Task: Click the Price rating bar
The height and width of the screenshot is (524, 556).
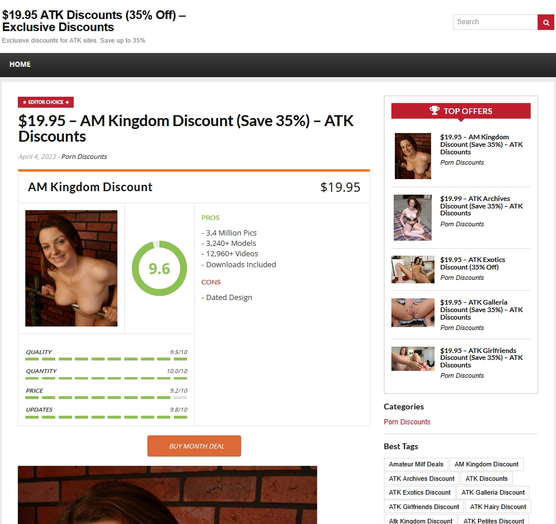Action: coord(106,397)
